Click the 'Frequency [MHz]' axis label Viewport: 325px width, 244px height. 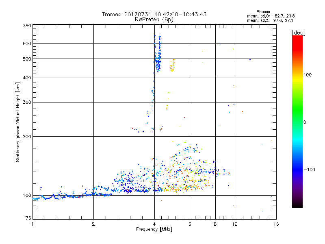pyautogui.click(x=154, y=229)
